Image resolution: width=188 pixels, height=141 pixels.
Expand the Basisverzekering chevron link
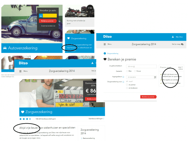point(88,138)
